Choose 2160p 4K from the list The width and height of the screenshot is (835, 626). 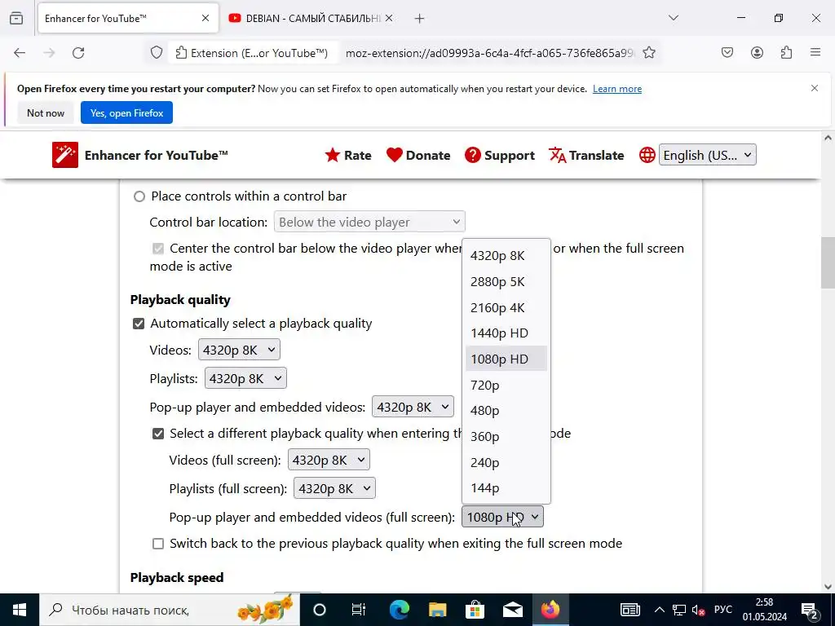506,307
